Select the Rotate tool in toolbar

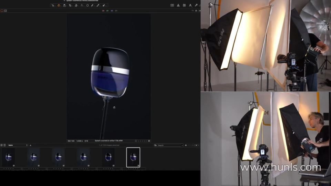pos(76,6)
